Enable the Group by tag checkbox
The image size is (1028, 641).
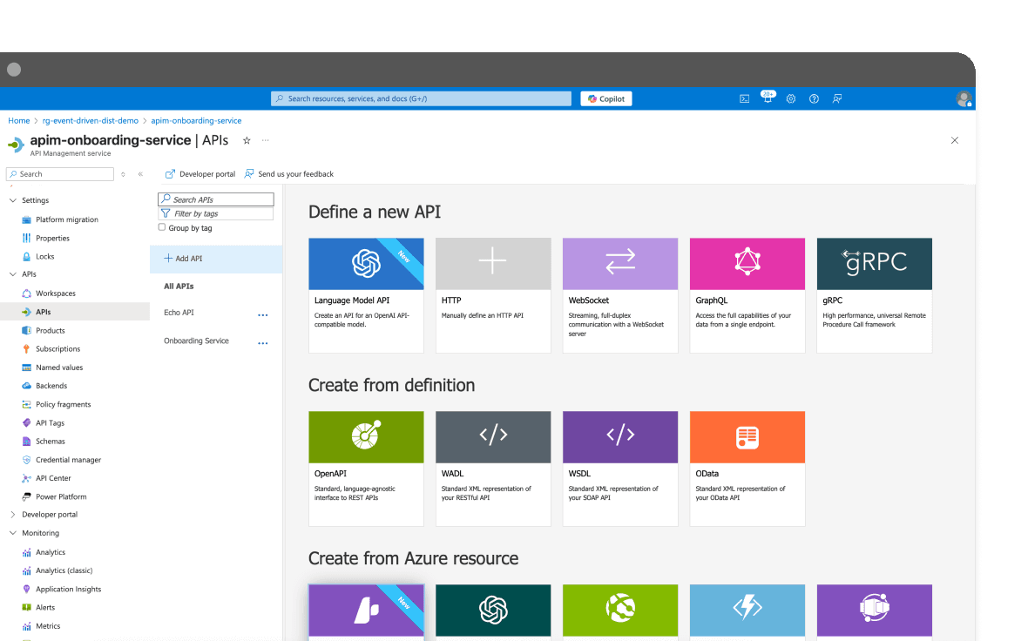(162, 227)
